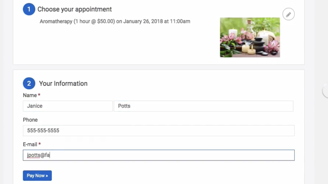Click the step 1 number badge
The width and height of the screenshot is (328, 184).
tap(29, 9)
